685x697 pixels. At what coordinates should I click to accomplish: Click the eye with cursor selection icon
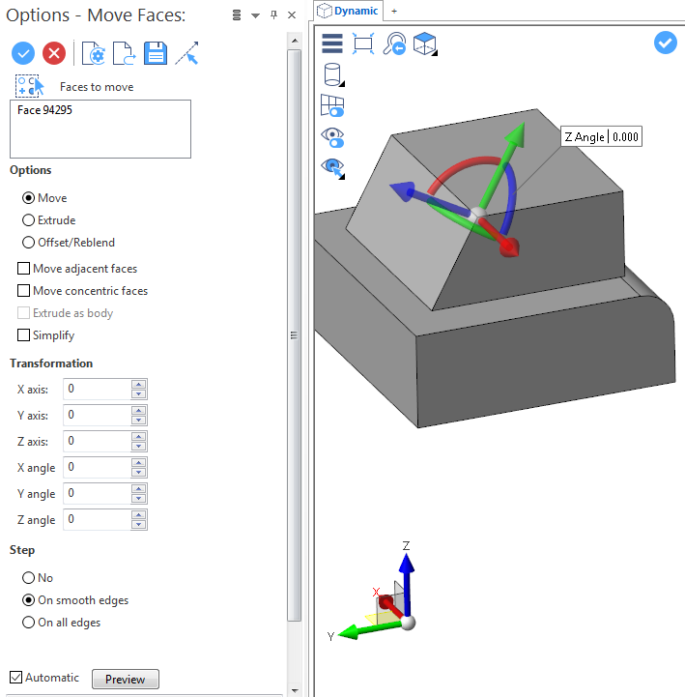point(332,168)
